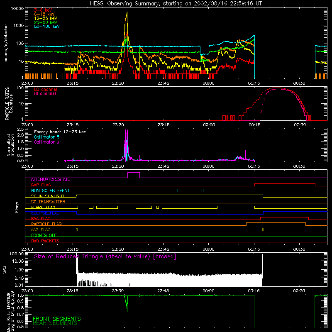This screenshot has height=332, width=332.
Task: Click 23:30 tick under the count-rate panel
Action: (x=118, y=83)
